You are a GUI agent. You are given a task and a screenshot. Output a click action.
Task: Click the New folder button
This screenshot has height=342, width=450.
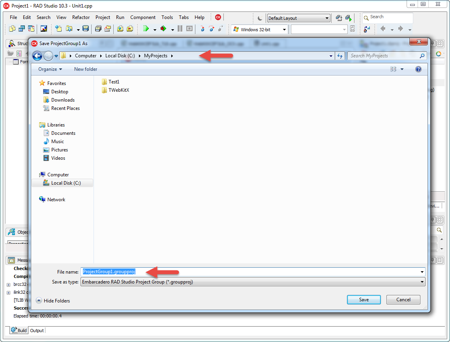86,69
